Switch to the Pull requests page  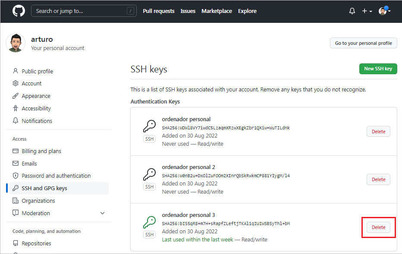tap(159, 11)
